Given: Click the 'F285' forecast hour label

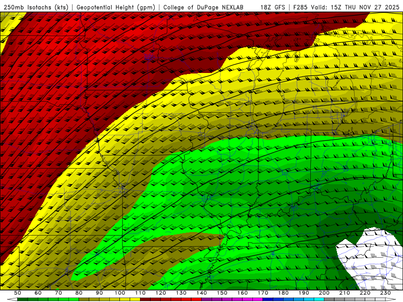Looking at the screenshot, I should [300, 8].
